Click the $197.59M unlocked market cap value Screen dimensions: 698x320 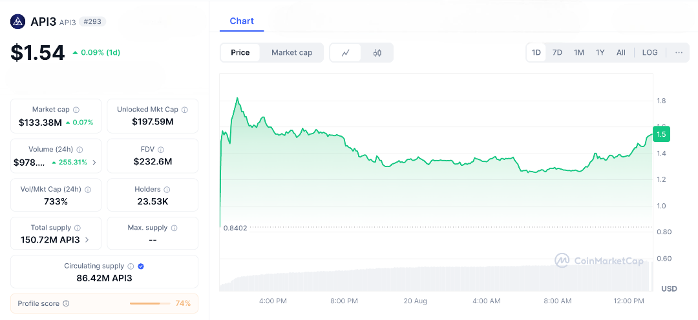click(x=153, y=121)
